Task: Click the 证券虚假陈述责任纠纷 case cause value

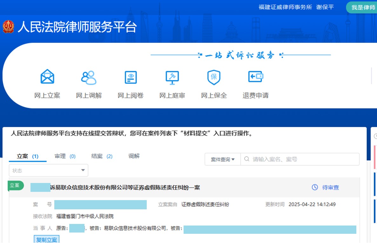Action: click(x=205, y=205)
